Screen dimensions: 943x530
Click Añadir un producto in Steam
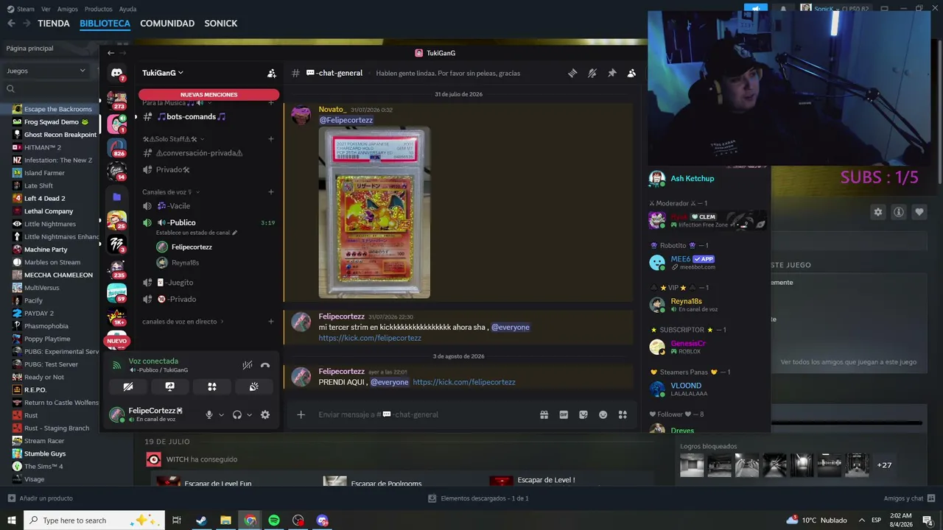click(x=40, y=498)
